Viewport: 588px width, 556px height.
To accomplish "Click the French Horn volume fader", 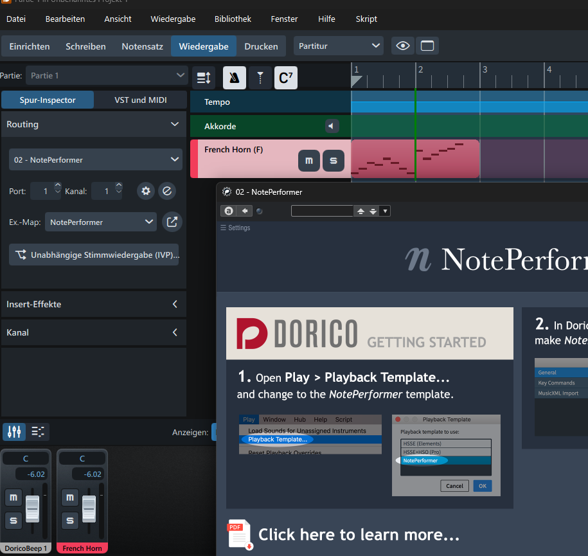I will click(89, 508).
